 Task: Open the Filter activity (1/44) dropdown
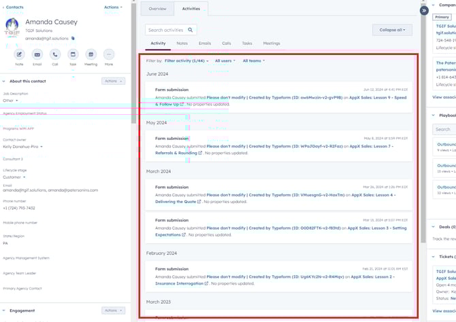186,61
